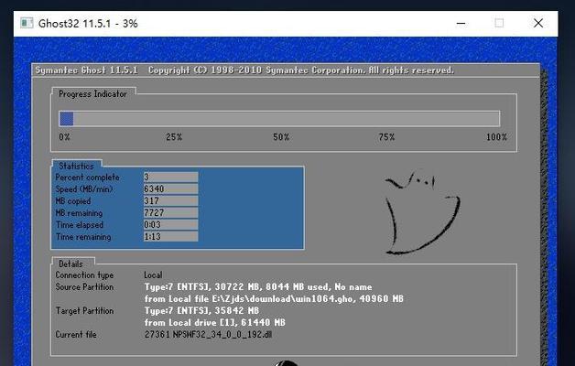This screenshot has height=366, width=575.
Task: Click the MB remaining value 7727
Action: tap(170, 212)
